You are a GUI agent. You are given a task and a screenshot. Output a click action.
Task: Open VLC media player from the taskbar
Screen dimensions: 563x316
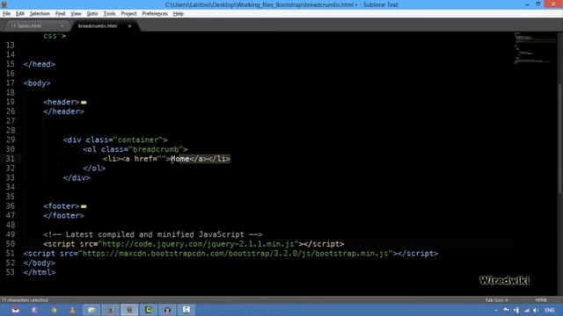point(72,310)
